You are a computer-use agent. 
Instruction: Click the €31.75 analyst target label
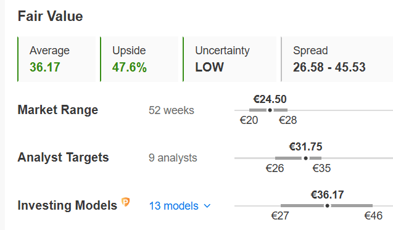305,147
